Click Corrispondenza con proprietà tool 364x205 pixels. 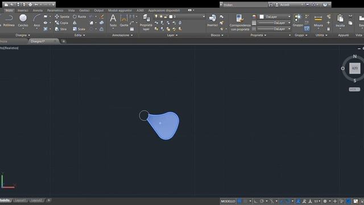pyautogui.click(x=240, y=22)
